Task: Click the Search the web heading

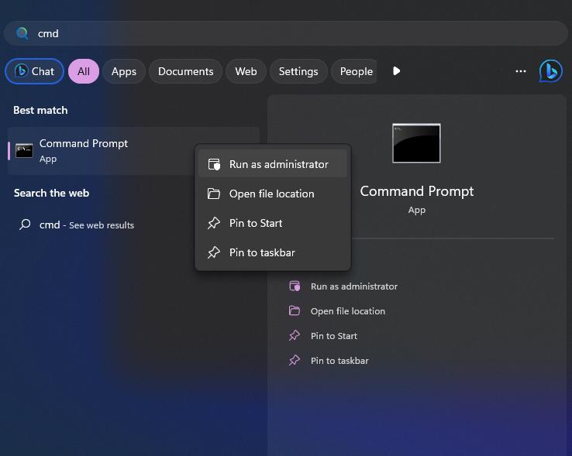Action: coord(51,193)
